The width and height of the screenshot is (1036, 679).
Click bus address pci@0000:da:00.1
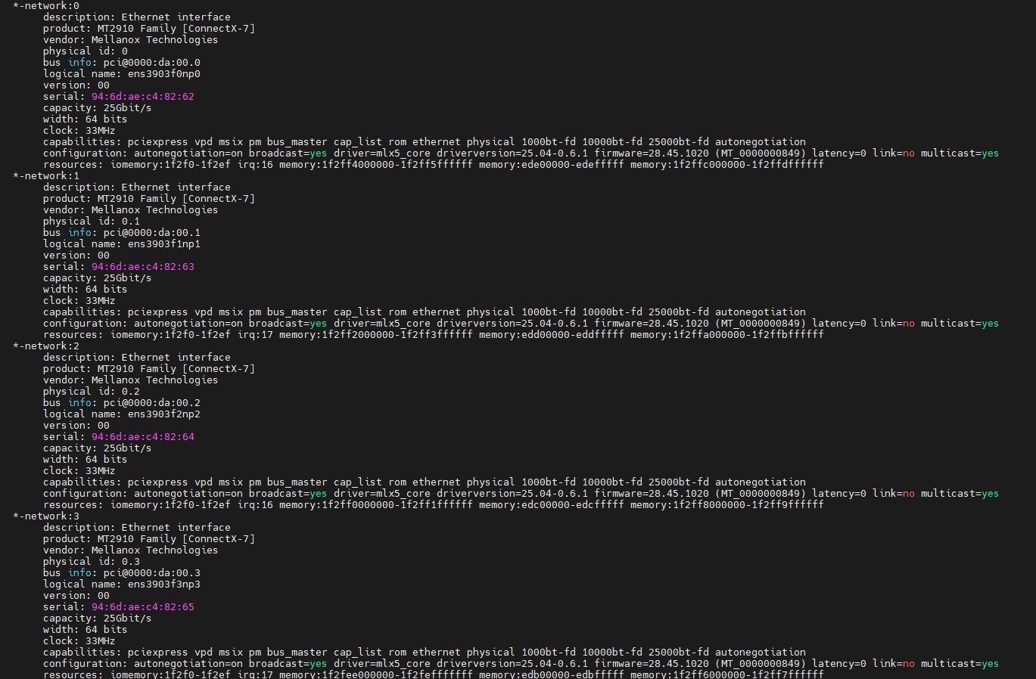point(151,233)
